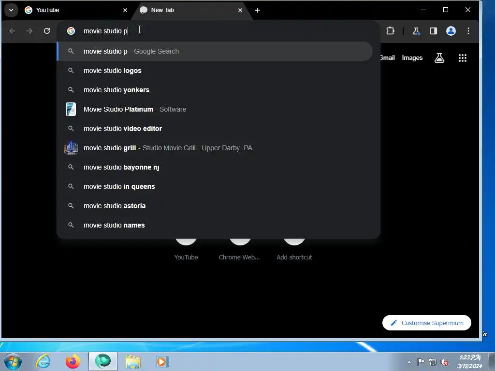495x371 pixels.
Task: Open the Action Center flag icon
Action: pyautogui.click(x=421, y=362)
